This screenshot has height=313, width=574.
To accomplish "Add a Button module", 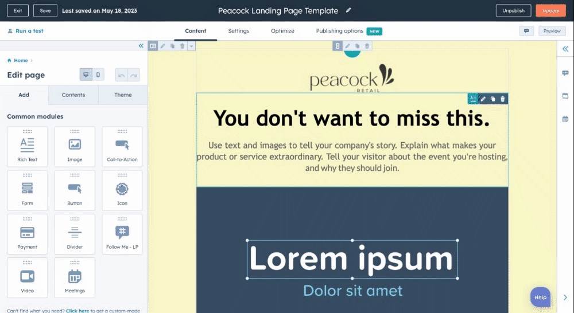I will pos(75,190).
